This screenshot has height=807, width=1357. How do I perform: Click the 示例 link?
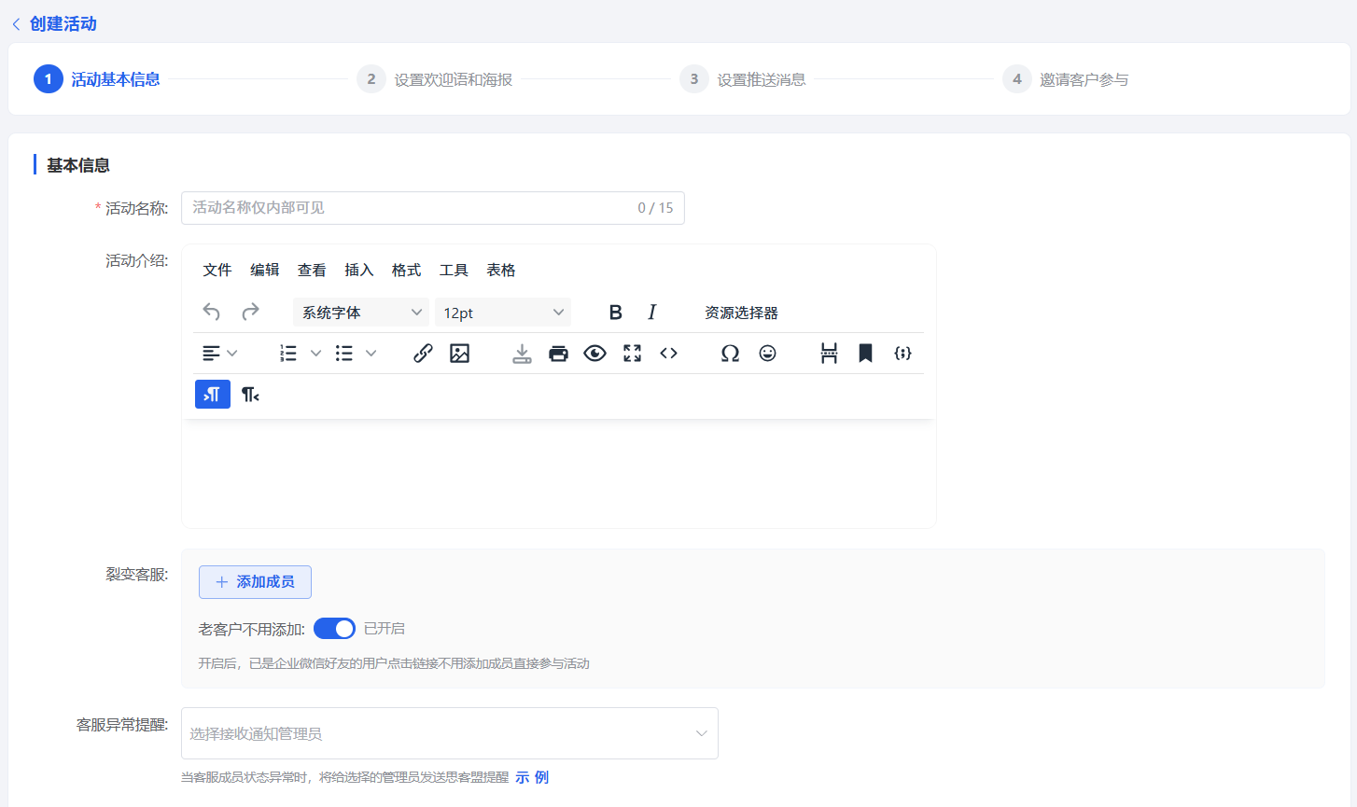(x=532, y=777)
